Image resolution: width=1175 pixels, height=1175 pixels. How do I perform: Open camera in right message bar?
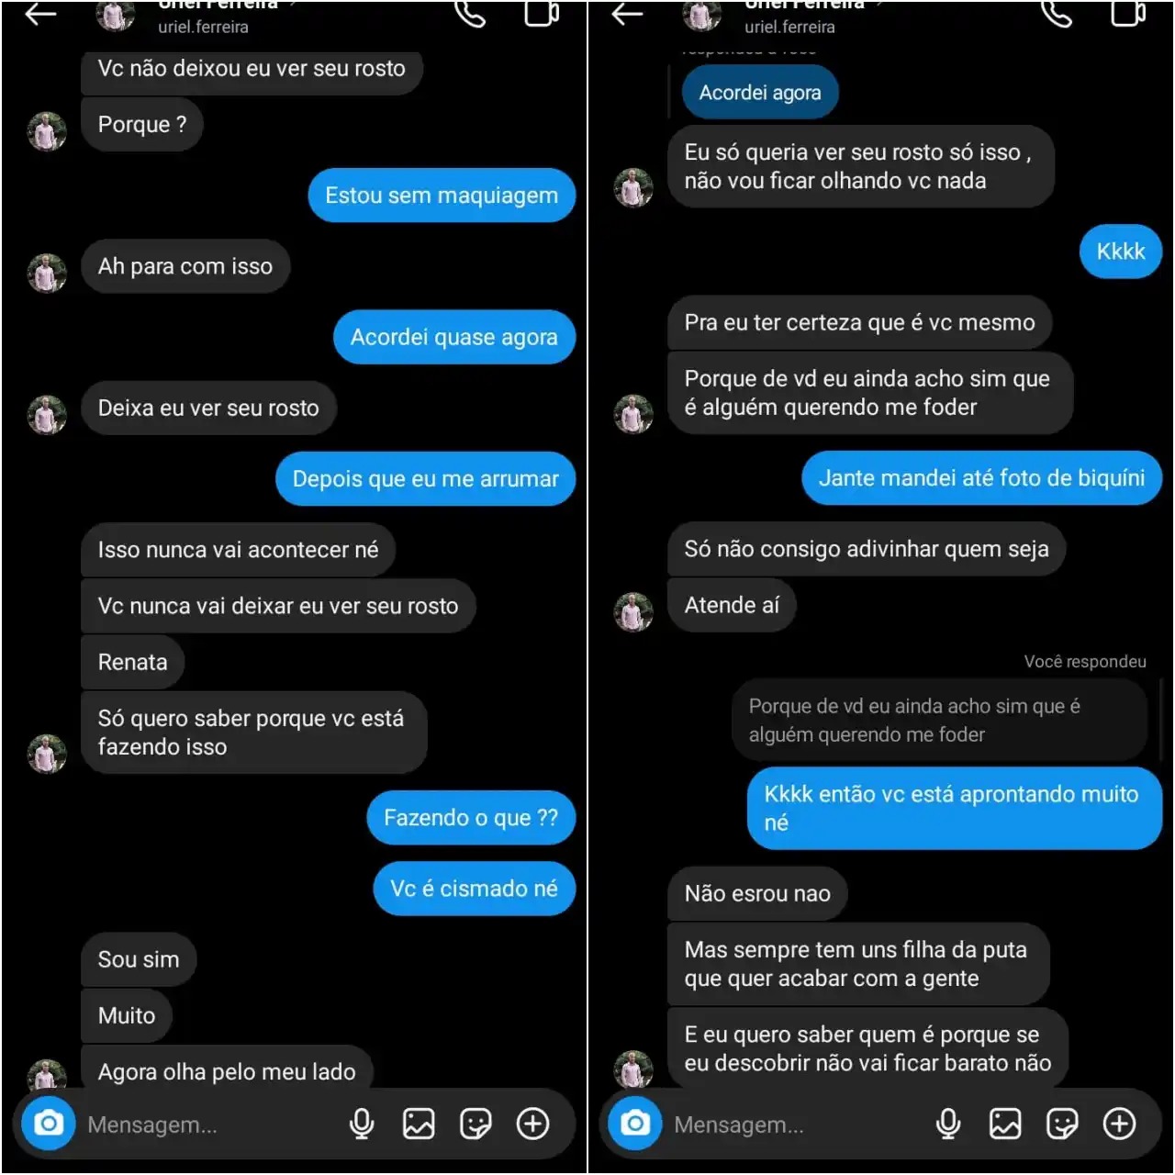pyautogui.click(x=635, y=1123)
